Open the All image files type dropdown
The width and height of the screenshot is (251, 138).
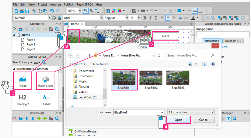191,112
